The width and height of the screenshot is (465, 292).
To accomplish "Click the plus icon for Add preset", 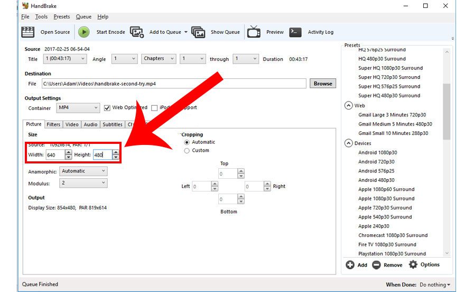I will [350, 264].
